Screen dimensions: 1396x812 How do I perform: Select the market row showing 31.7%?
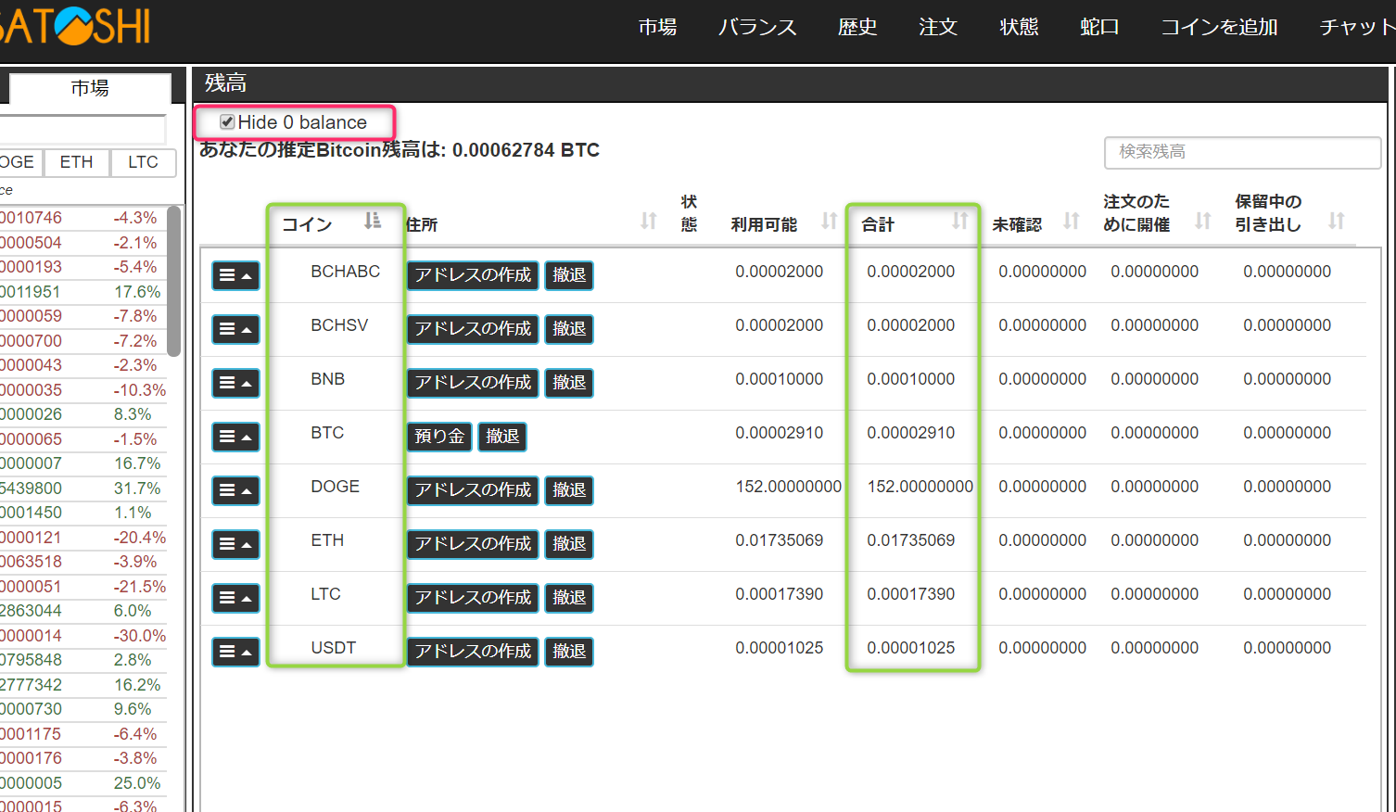tap(83, 488)
